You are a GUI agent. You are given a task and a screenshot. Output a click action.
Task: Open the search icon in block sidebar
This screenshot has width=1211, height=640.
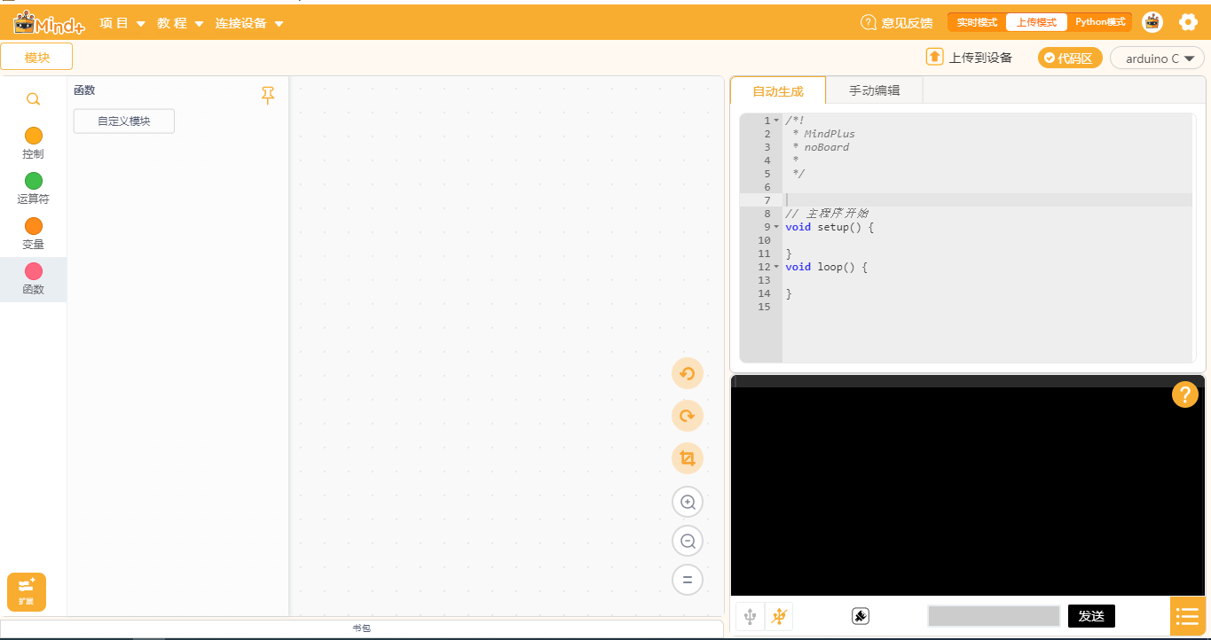click(33, 99)
